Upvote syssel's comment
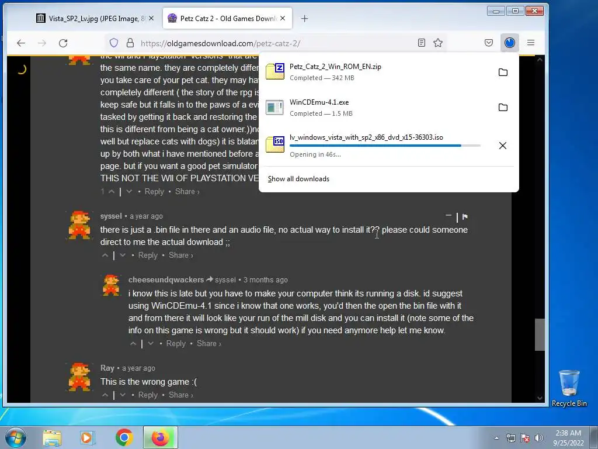Image resolution: width=598 pixels, height=449 pixels. 105,255
